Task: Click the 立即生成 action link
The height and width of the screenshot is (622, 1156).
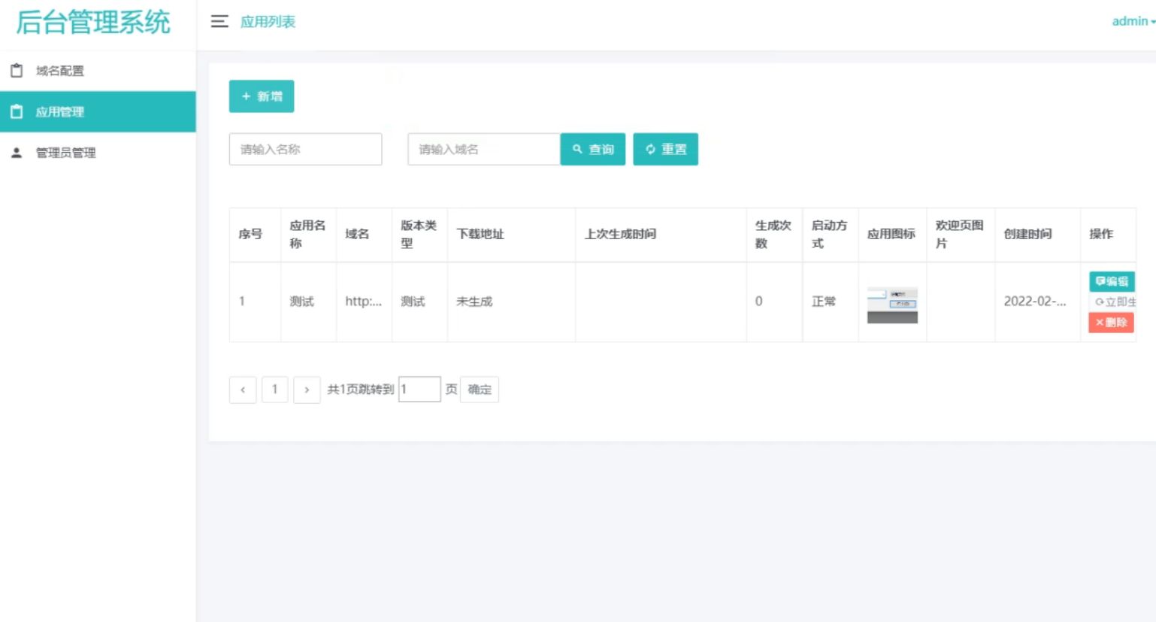Action: (x=1119, y=302)
